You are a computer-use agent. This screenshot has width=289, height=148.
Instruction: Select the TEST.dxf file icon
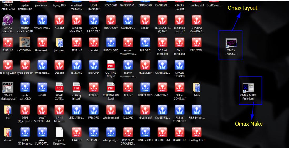click(77, 42)
